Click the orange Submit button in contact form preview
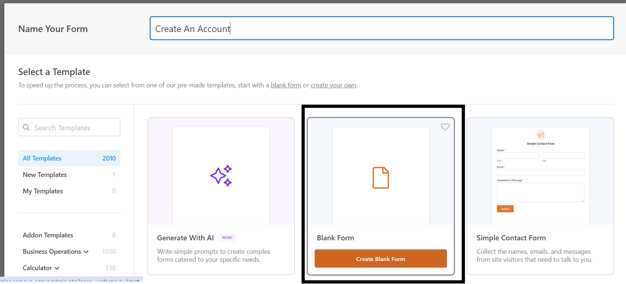Image resolution: width=626 pixels, height=284 pixels. [x=505, y=209]
